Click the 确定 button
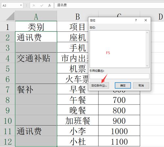Viewport: 164px width, 147px height. [x=123, y=85]
